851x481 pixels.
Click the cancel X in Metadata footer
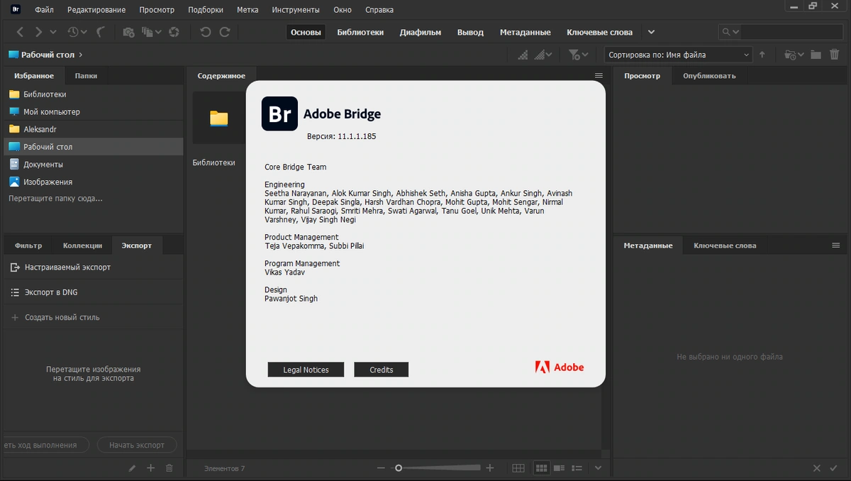click(x=816, y=468)
